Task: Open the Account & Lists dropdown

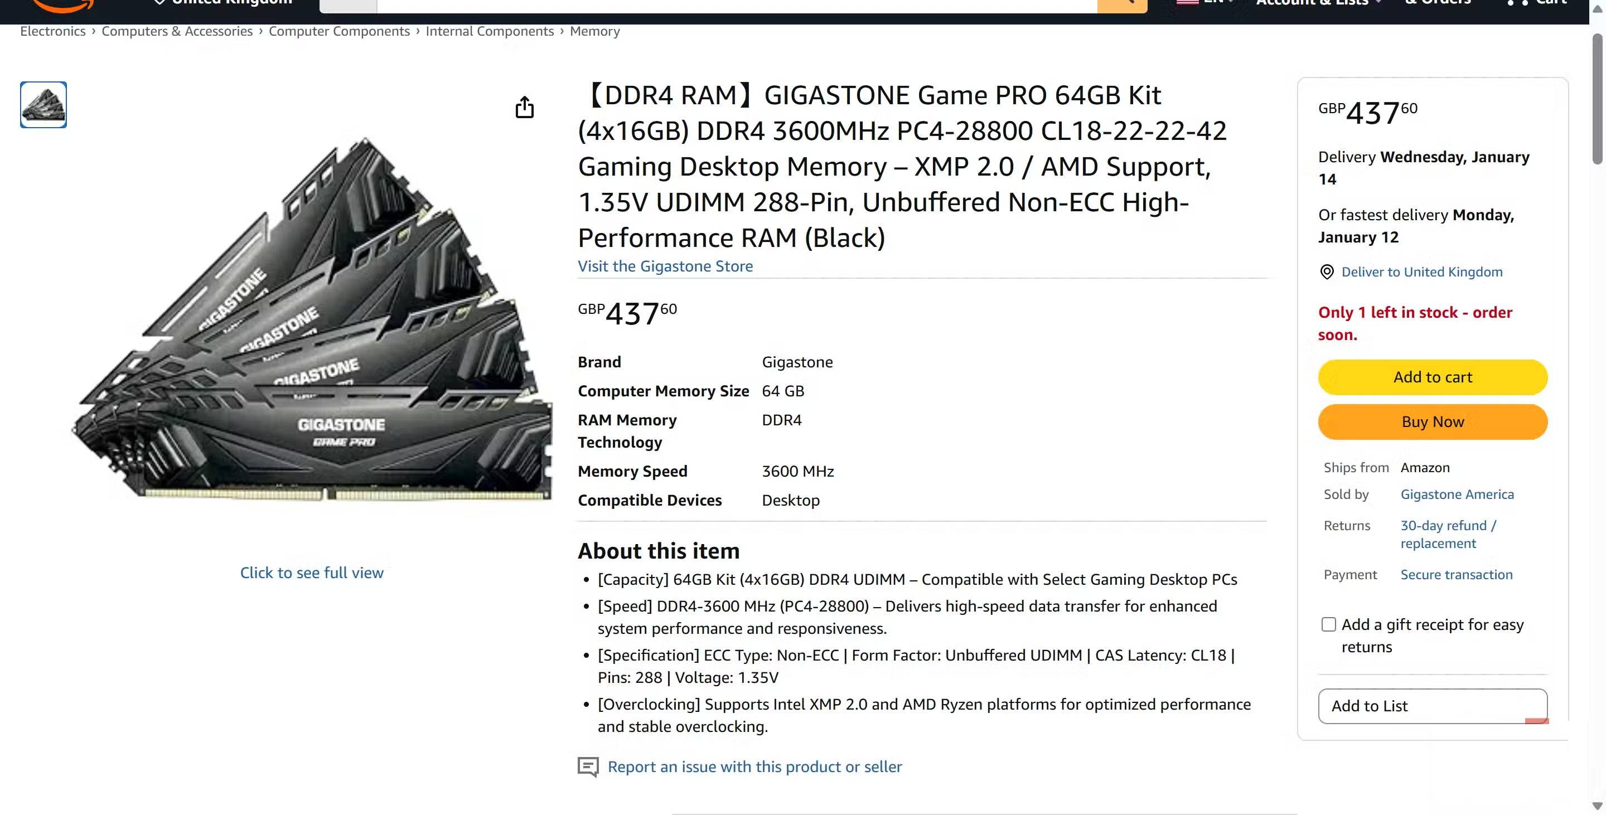Action: coord(1315,3)
